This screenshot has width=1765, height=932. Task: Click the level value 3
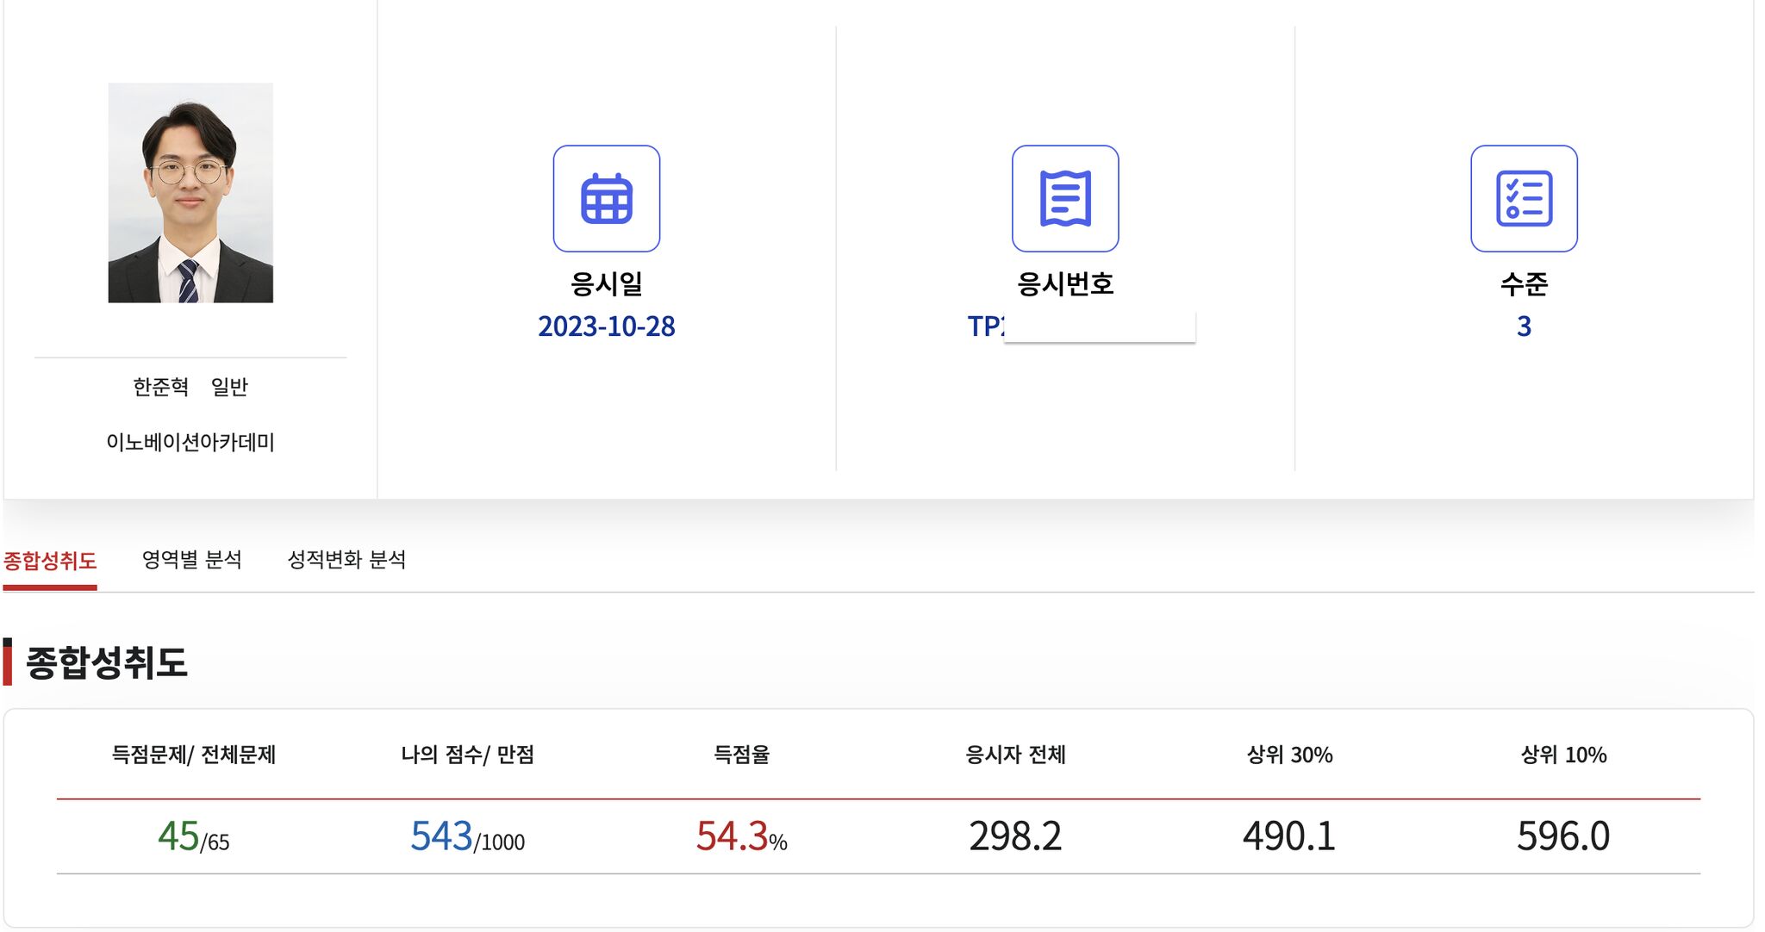tap(1524, 326)
